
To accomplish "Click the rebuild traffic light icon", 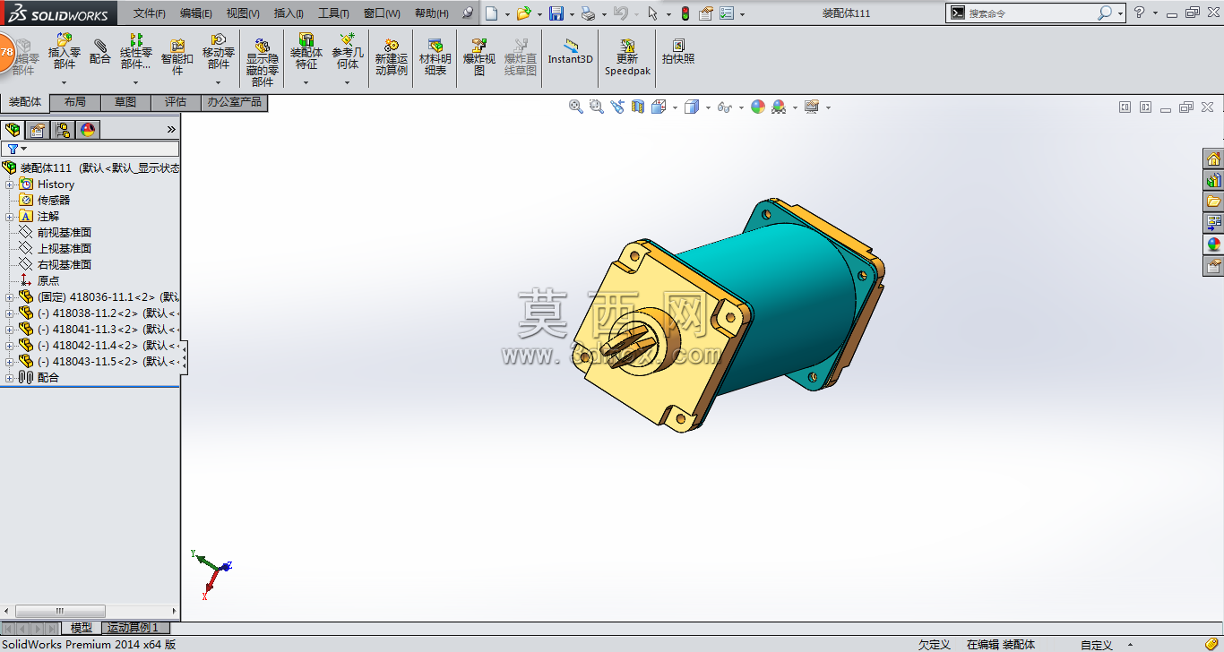I will coord(685,13).
